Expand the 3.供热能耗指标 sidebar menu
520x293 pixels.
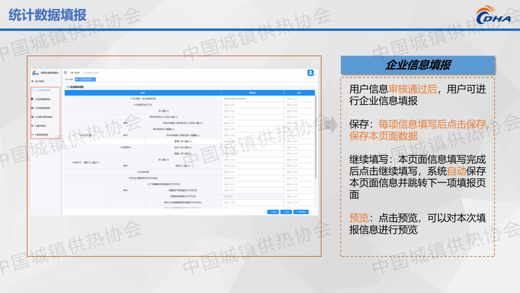point(57,108)
